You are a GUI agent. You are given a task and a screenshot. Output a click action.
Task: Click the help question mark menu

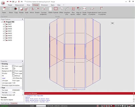(64, 5)
